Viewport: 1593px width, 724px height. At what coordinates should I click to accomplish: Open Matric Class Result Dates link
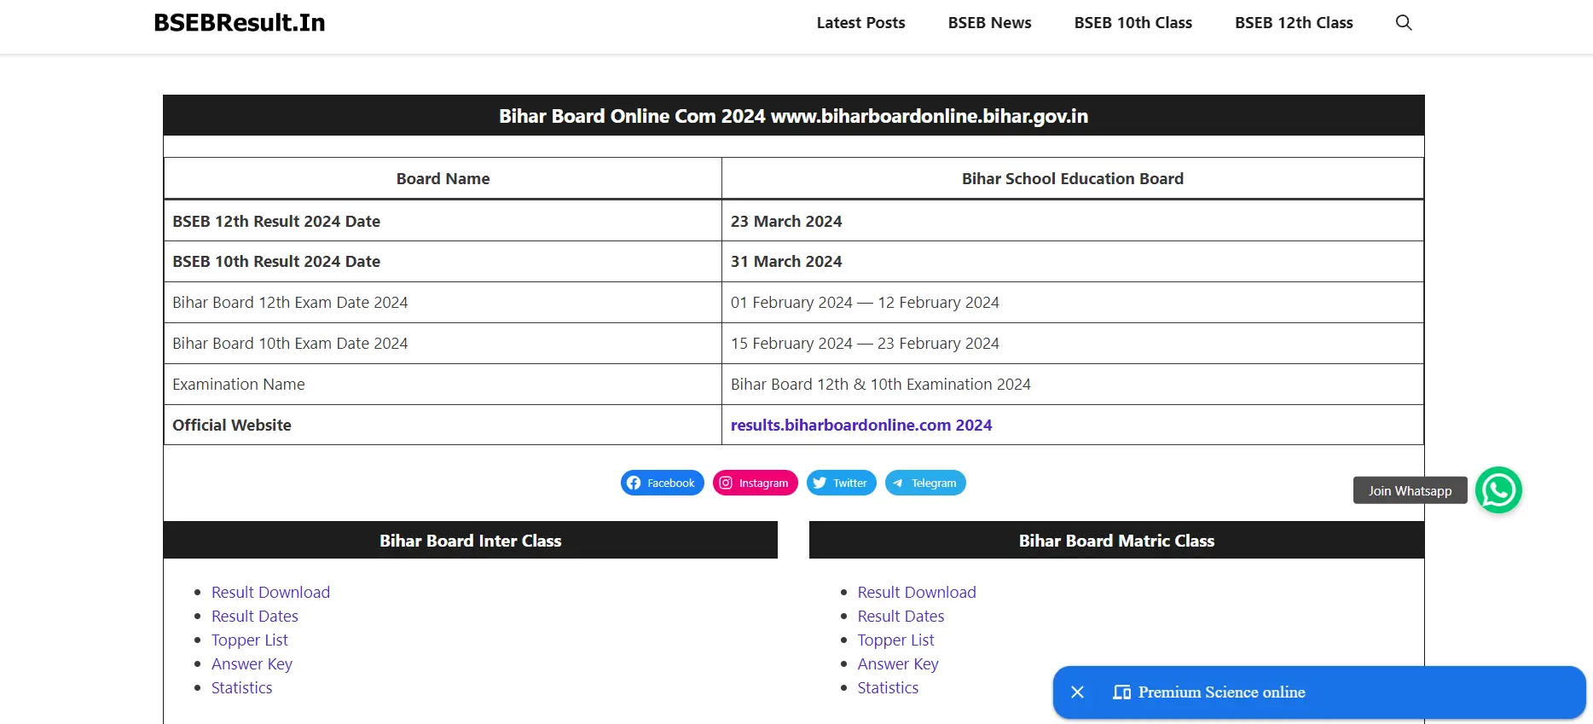point(901,616)
